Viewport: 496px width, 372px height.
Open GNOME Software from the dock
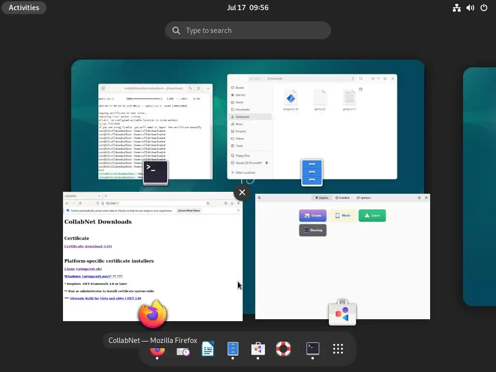(x=258, y=349)
